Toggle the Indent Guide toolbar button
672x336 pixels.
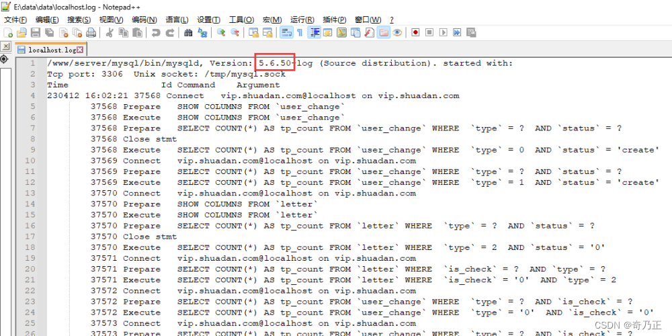point(315,32)
